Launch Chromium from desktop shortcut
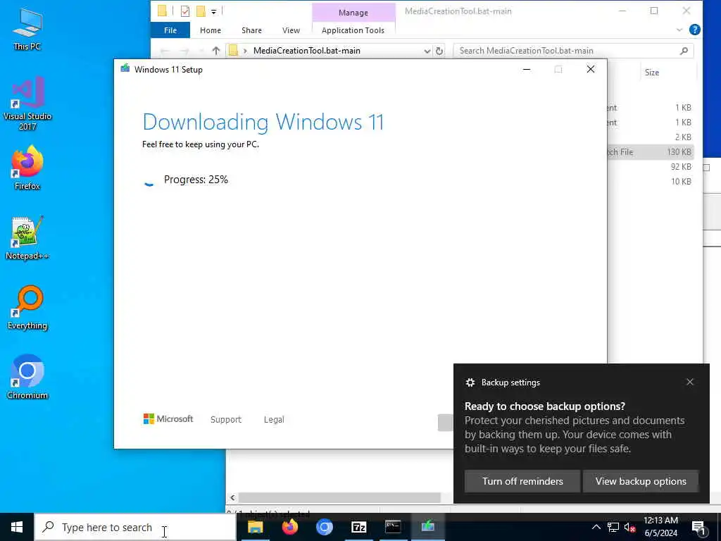The image size is (721, 541). (27, 378)
